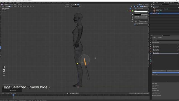Open Object properties tab orange square icon
This screenshot has width=179, height=101.
pos(151,51)
